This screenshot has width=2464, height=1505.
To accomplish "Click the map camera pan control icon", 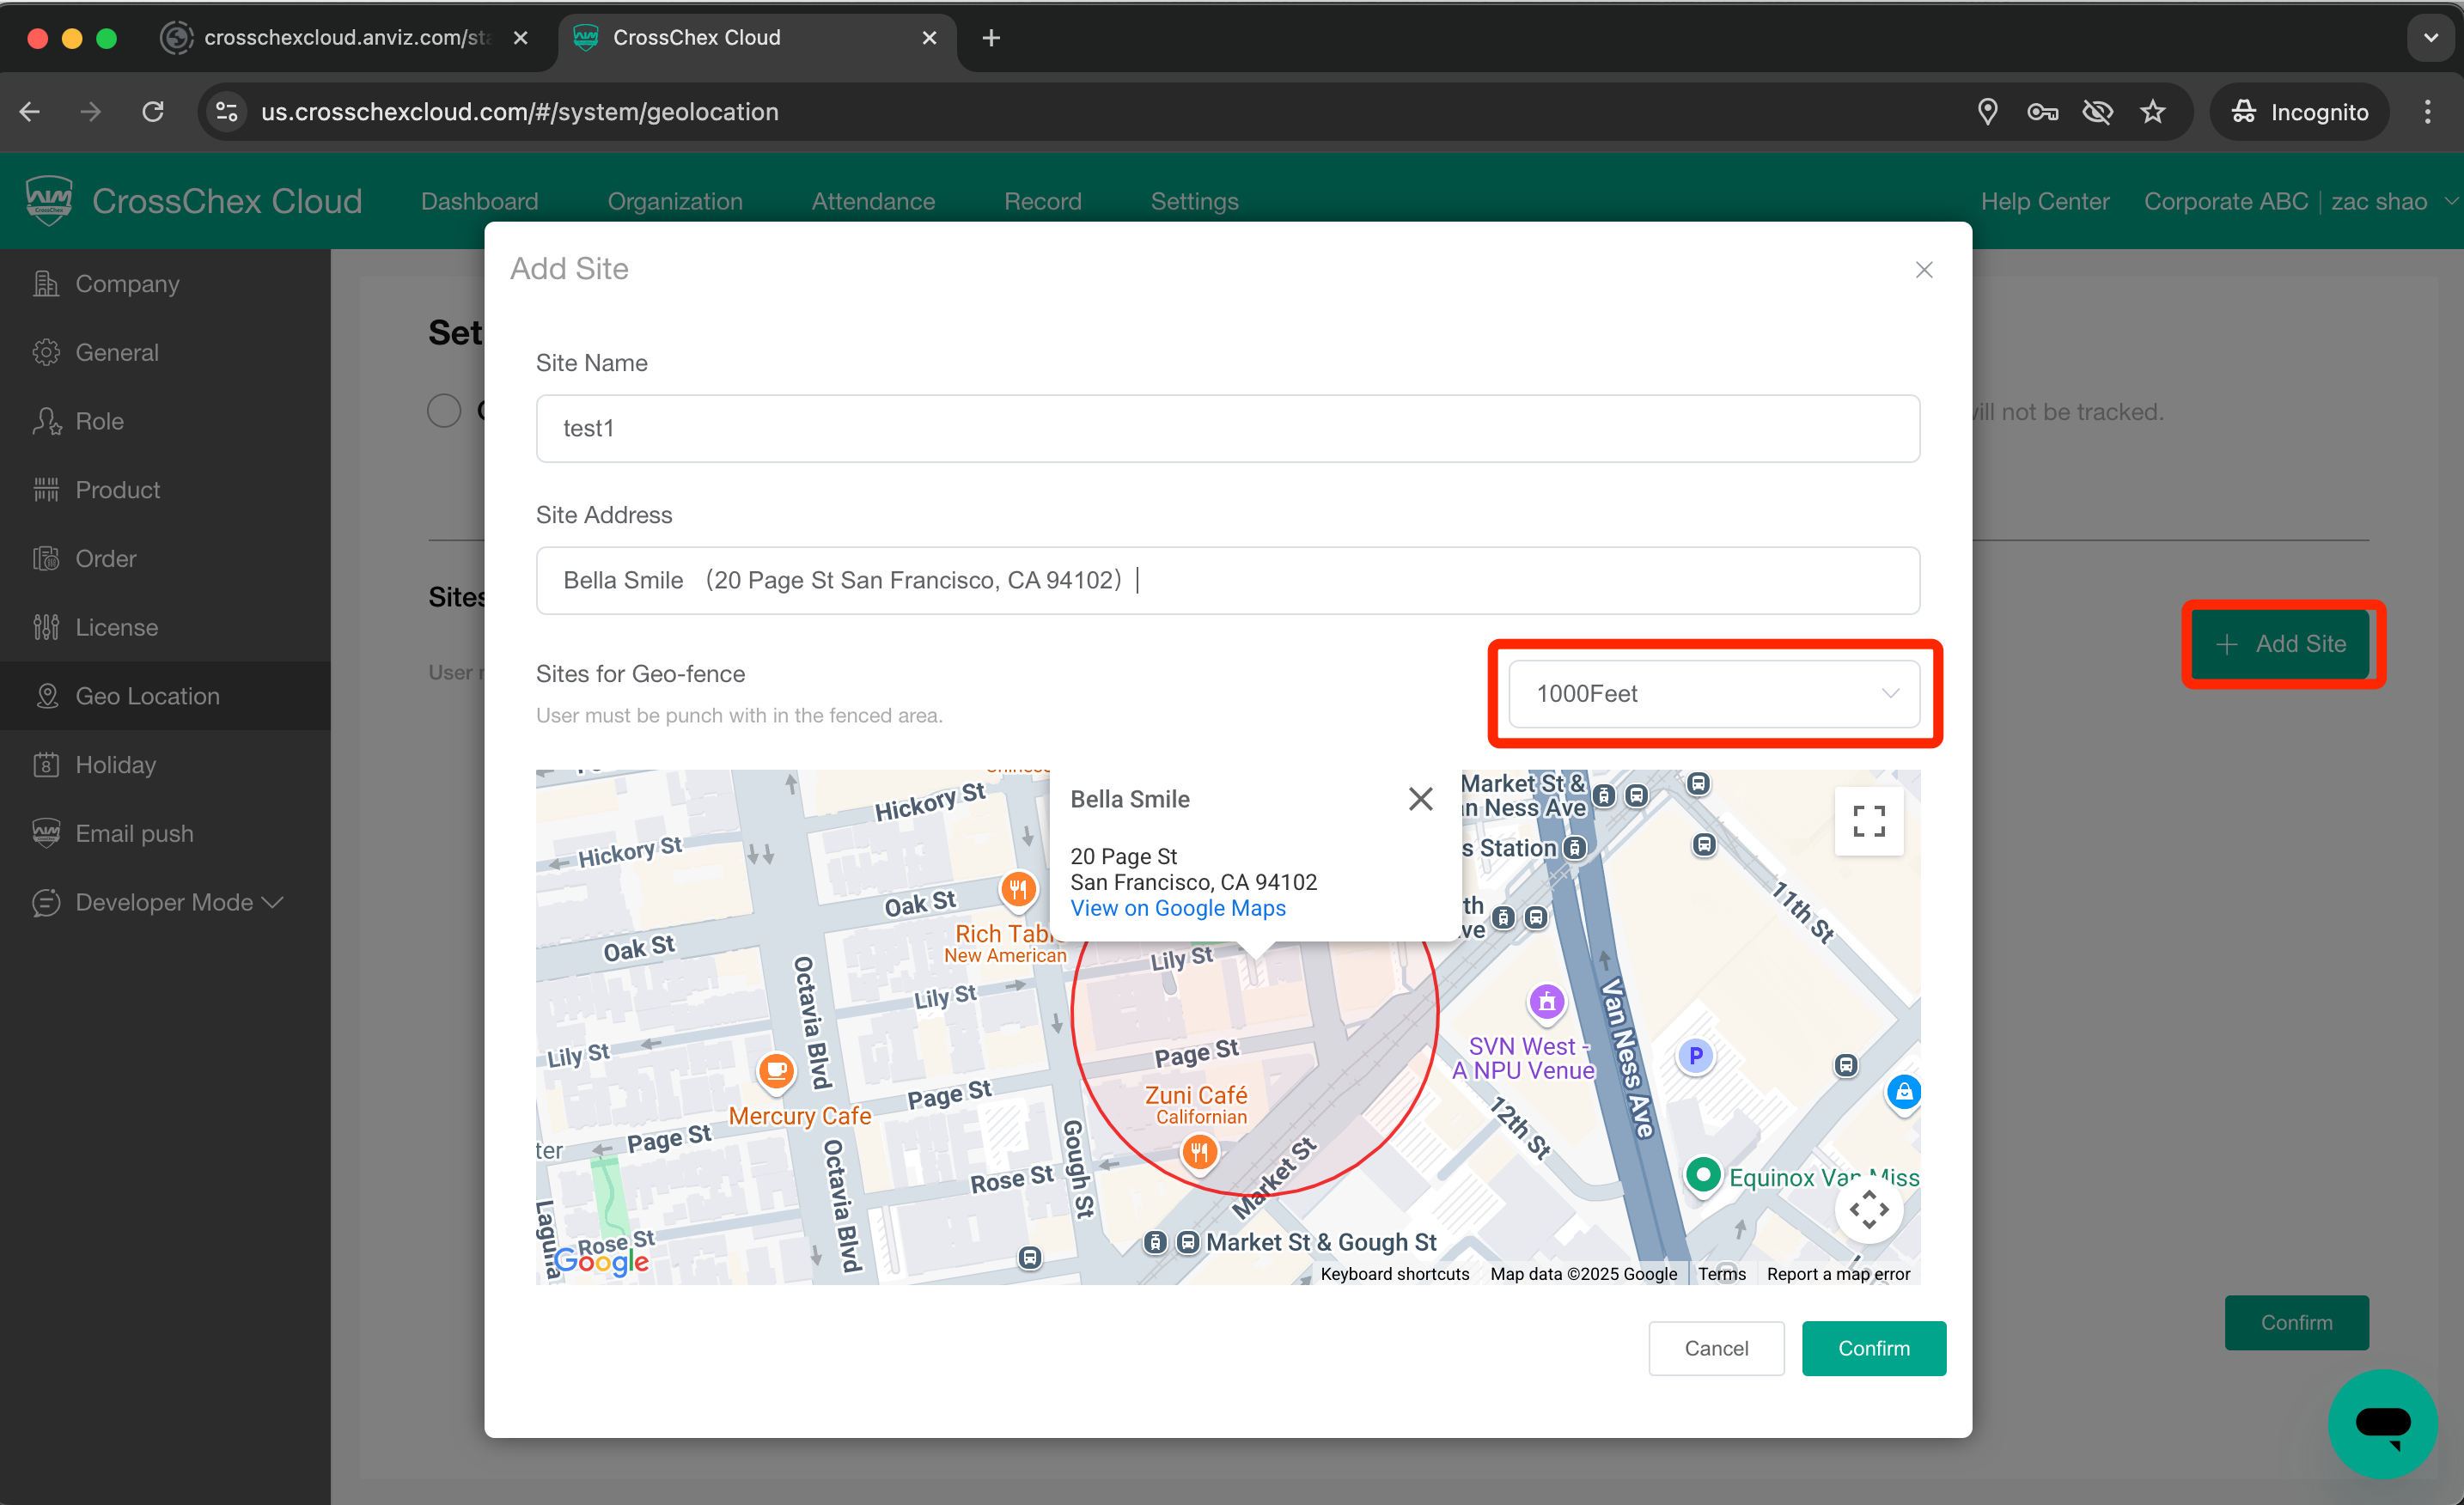I will click(1868, 1210).
